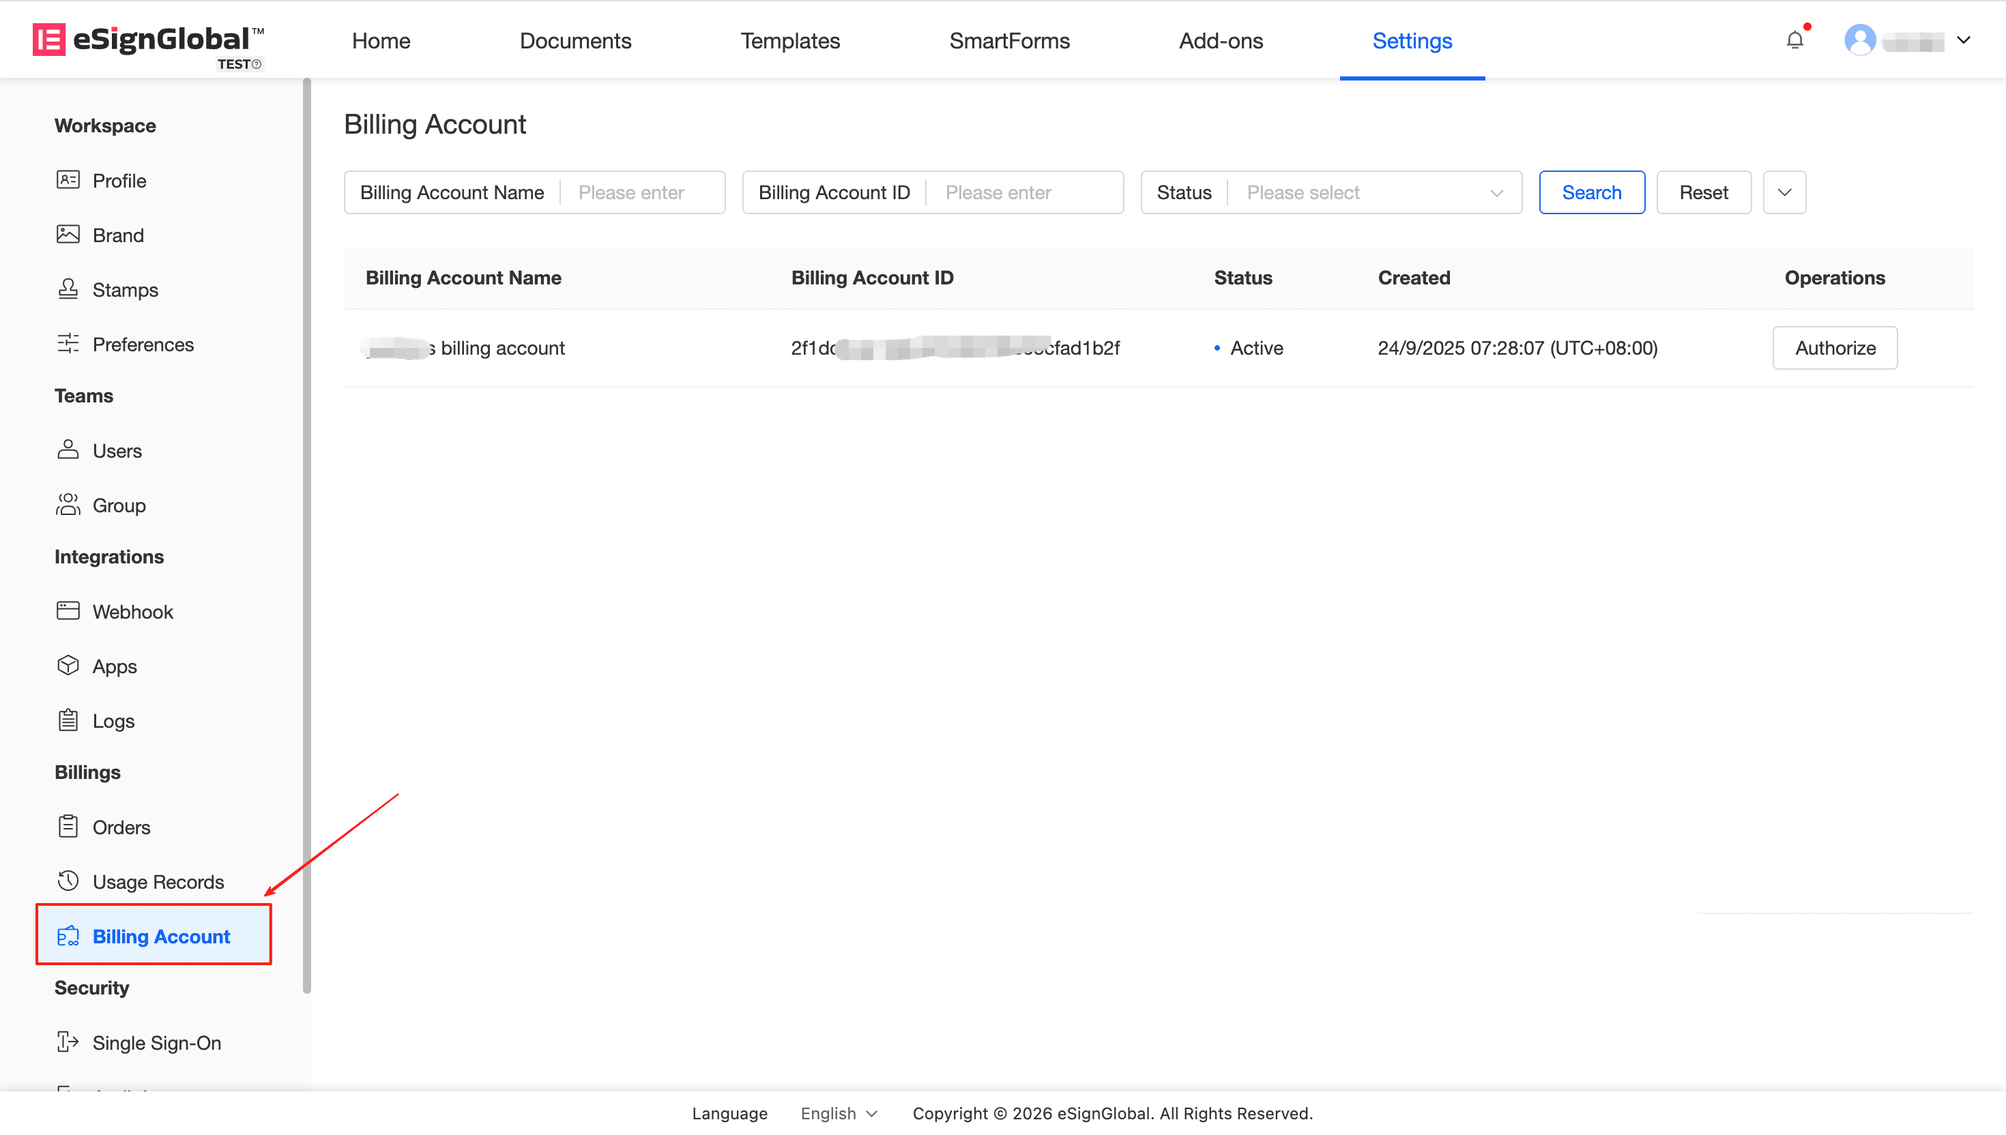Select Usage Records clock icon
The width and height of the screenshot is (2006, 1135).
click(x=68, y=881)
